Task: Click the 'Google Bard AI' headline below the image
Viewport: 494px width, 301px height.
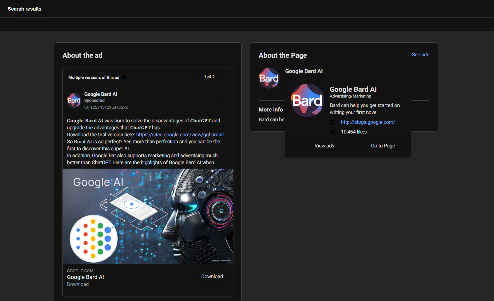Action: pos(85,277)
